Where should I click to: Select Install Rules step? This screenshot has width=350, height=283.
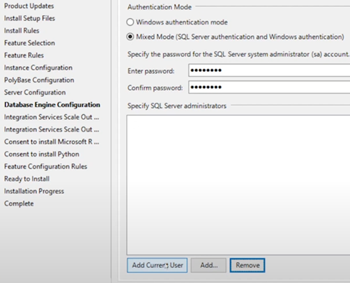pyautogui.click(x=22, y=31)
